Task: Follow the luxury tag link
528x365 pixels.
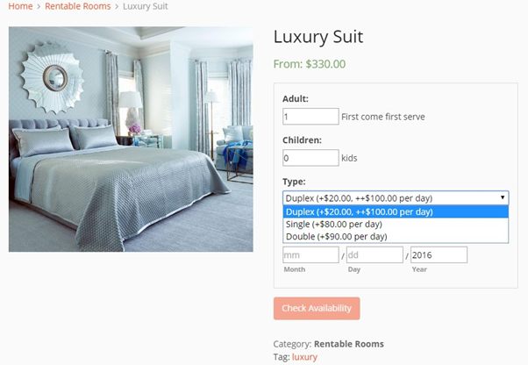Action: 304,357
